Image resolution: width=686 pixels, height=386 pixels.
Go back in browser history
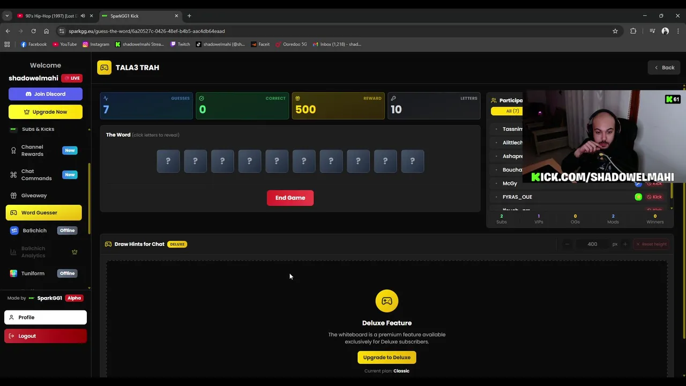pos(8,31)
